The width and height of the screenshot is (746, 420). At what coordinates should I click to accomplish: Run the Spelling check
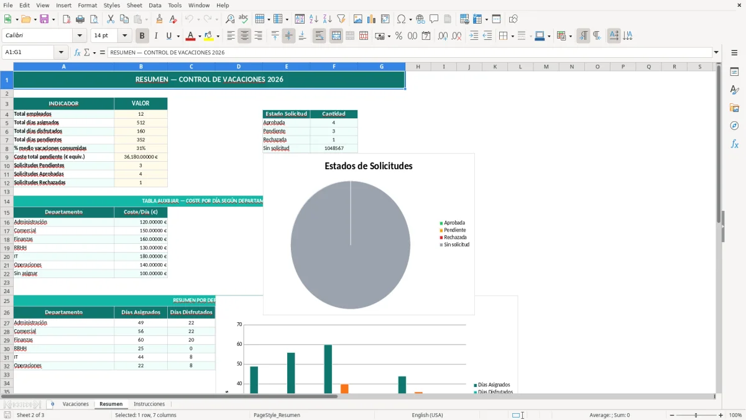244,19
